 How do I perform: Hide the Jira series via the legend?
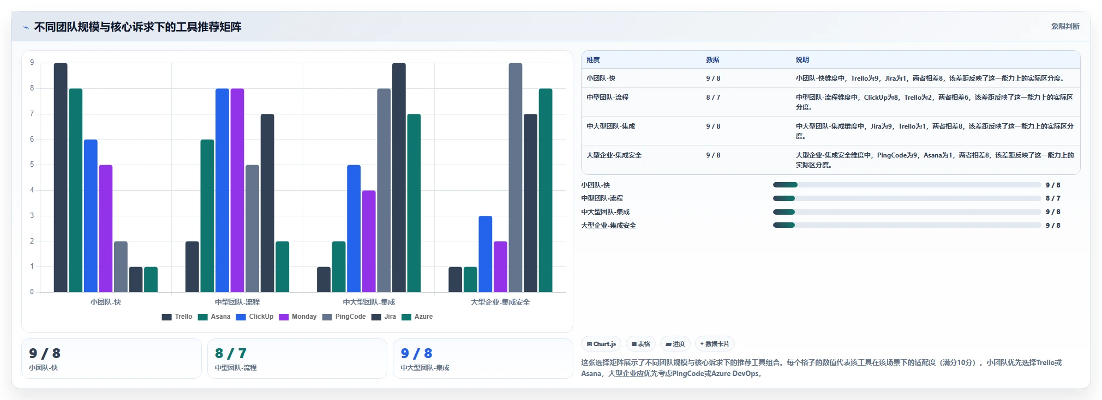(x=384, y=317)
